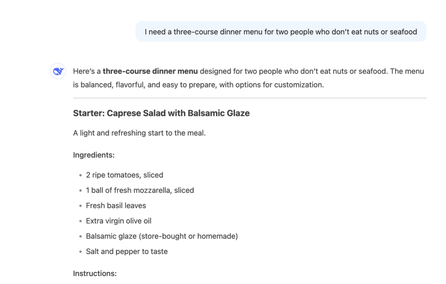Click the bullet before ripe tomatoes
This screenshot has height=284, width=446.
(81, 176)
